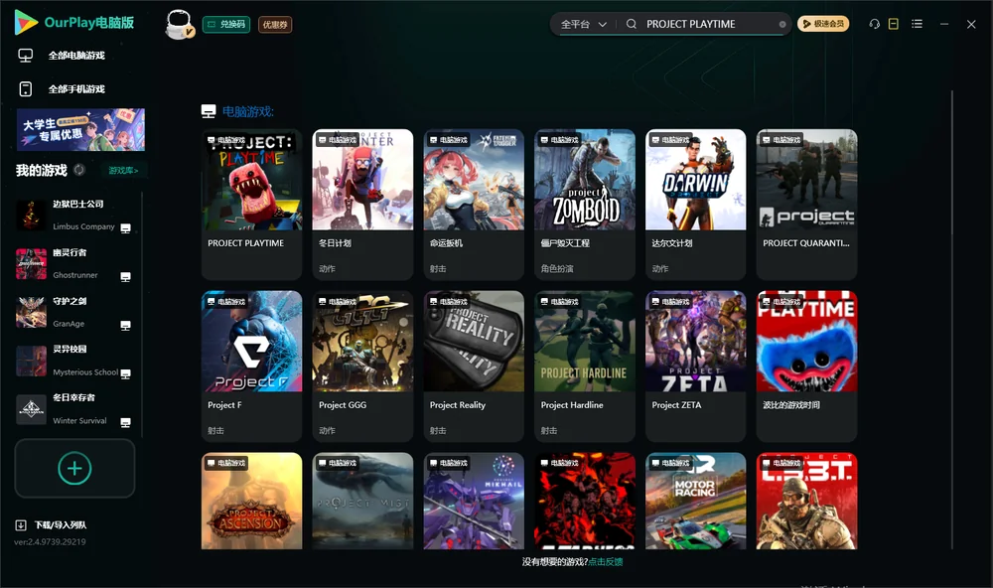Screen dimensions: 993x588
Task: Select Mysterious School in my games
Action: tap(73, 362)
